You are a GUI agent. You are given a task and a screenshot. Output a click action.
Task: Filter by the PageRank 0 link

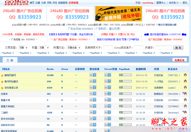pos(8,53)
